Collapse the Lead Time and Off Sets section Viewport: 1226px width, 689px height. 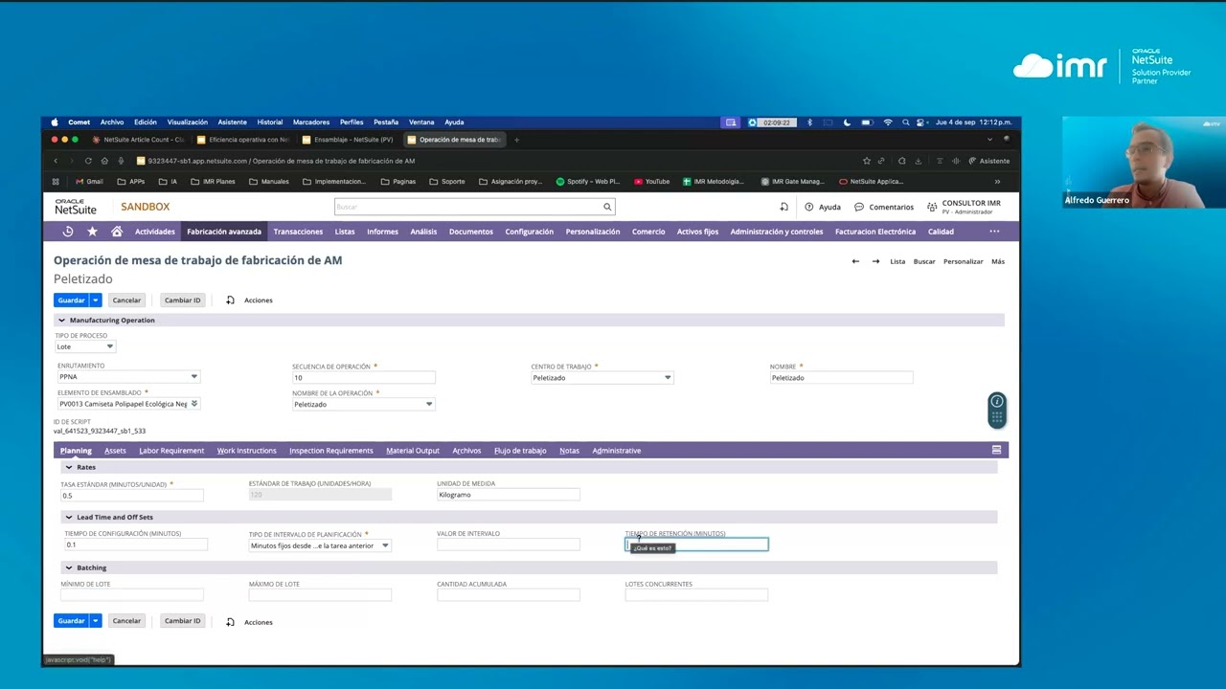pyautogui.click(x=68, y=518)
